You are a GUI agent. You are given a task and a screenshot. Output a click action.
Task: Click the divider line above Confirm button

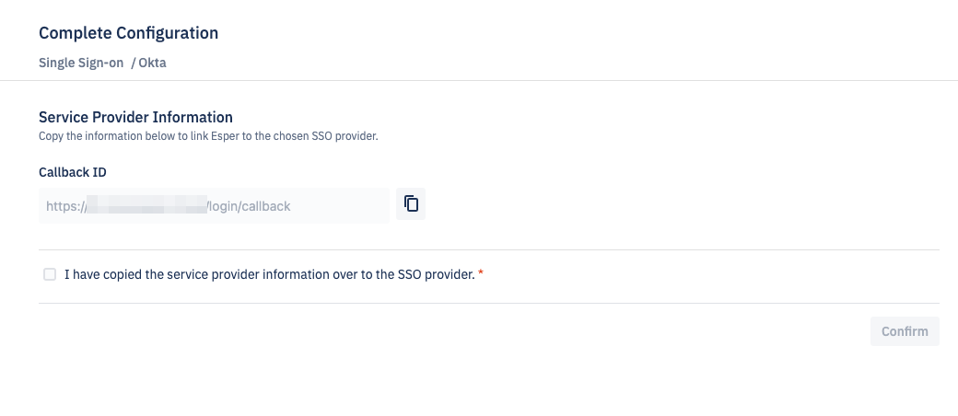488,303
